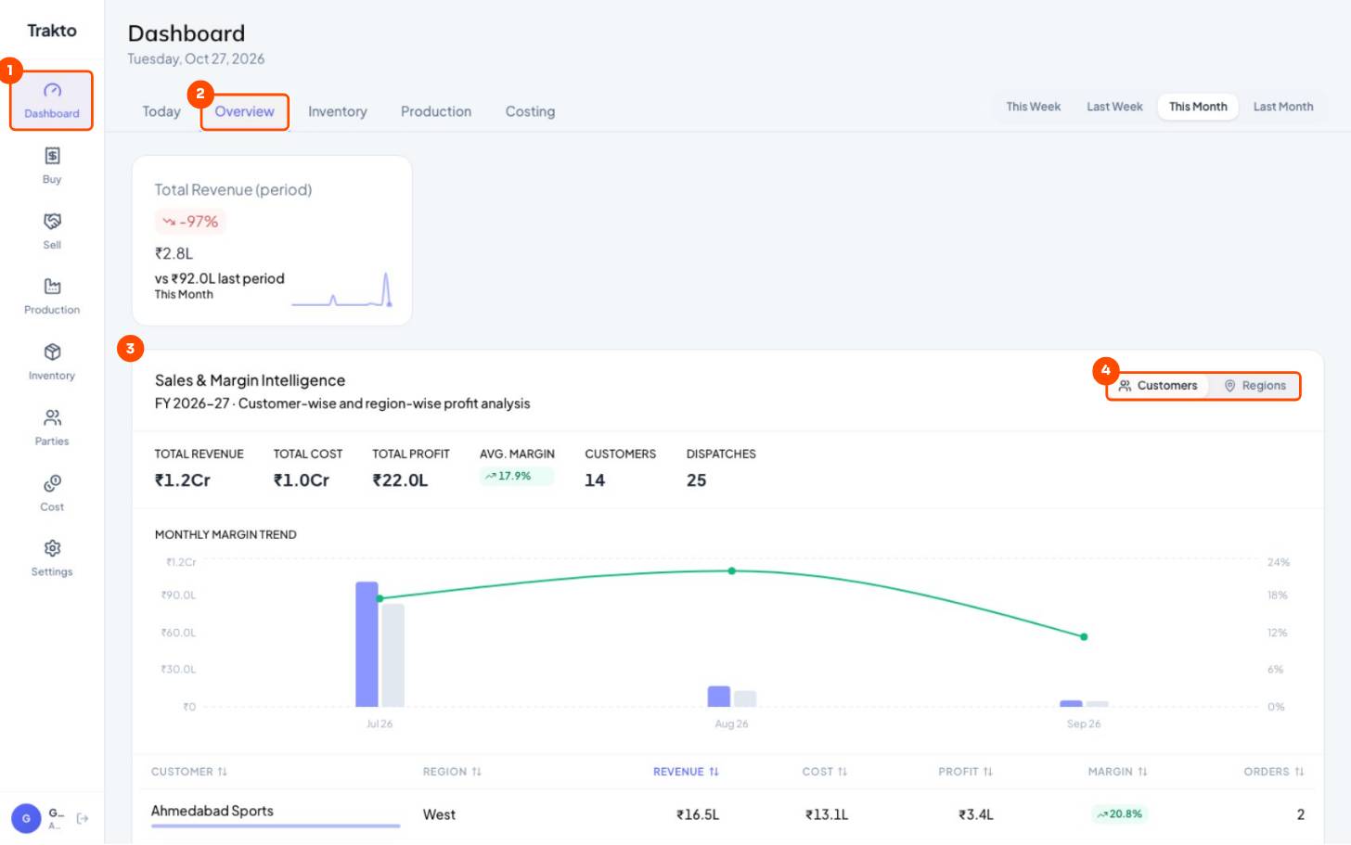The image size is (1351, 845).
Task: Sort the table by Cost column
Action: (825, 772)
